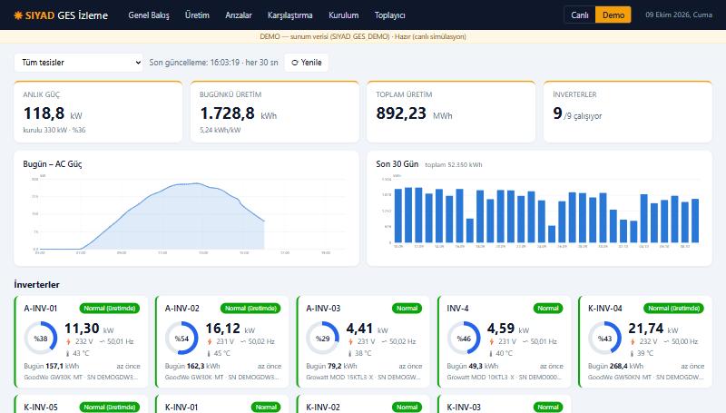Click the INV-4 frequency wave icon
The width and height of the screenshot is (726, 413).
click(x=525, y=341)
